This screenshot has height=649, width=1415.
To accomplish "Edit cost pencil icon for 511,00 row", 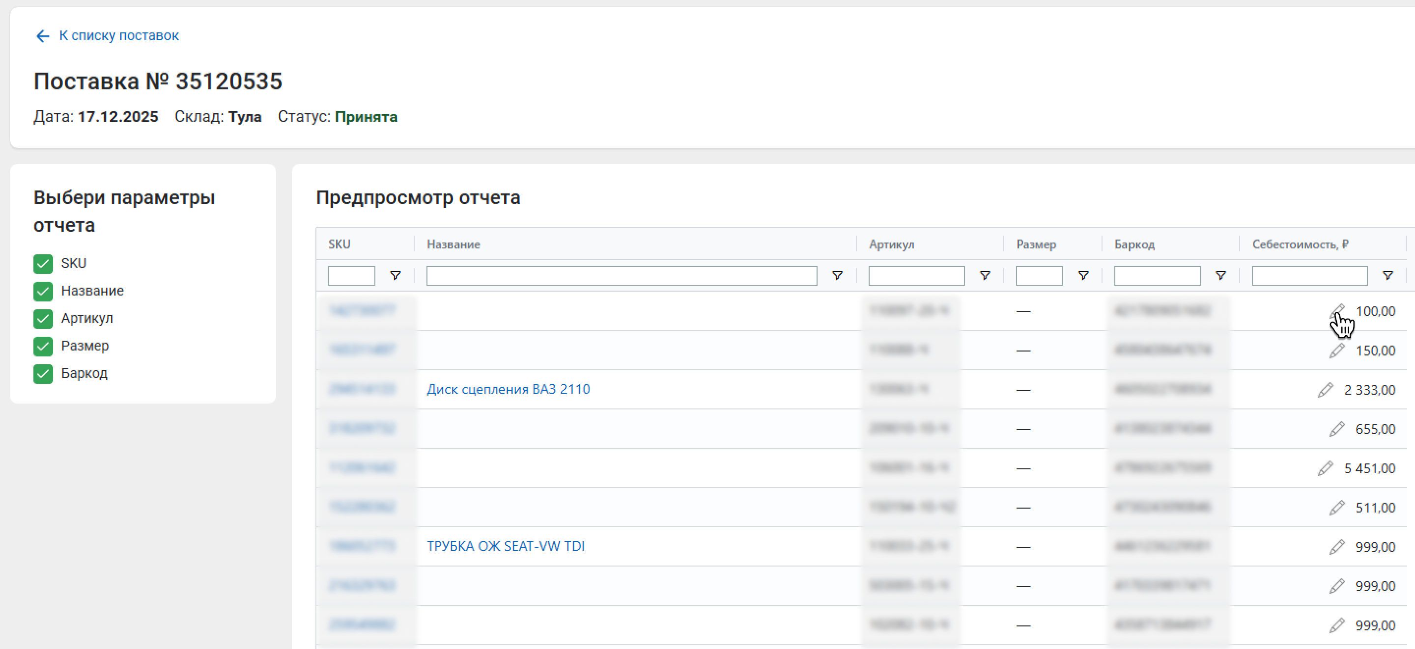I will 1336,507.
